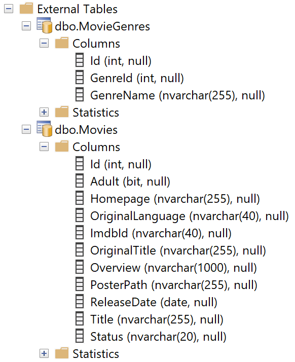Select Title (nvarchar(255), null) column
The image size is (295, 362).
(157, 319)
